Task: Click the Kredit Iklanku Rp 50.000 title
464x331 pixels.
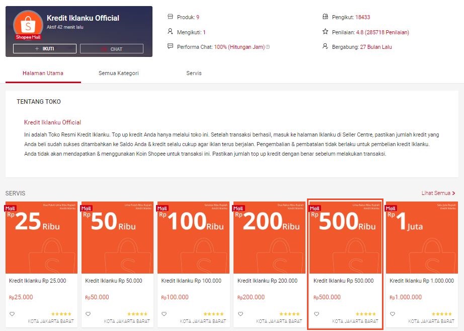Action: point(114,281)
